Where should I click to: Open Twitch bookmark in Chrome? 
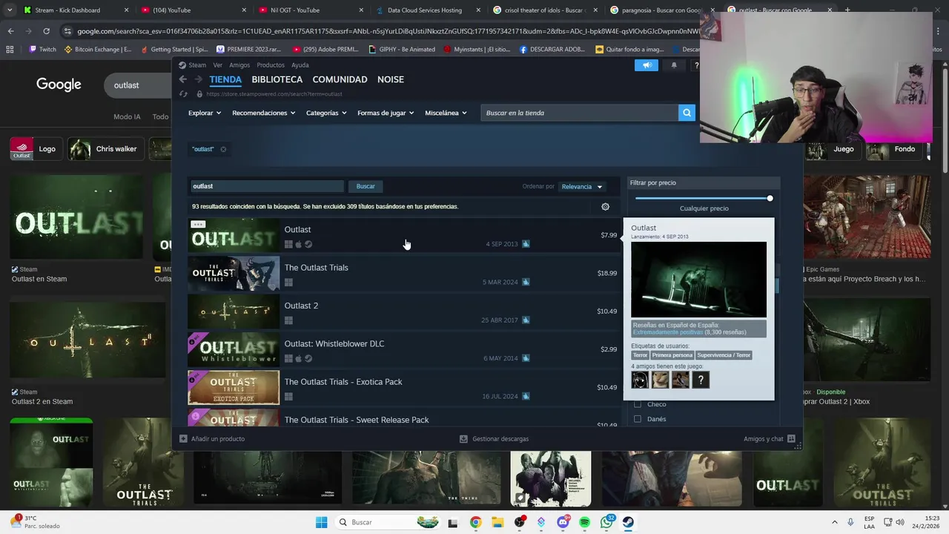coord(42,50)
